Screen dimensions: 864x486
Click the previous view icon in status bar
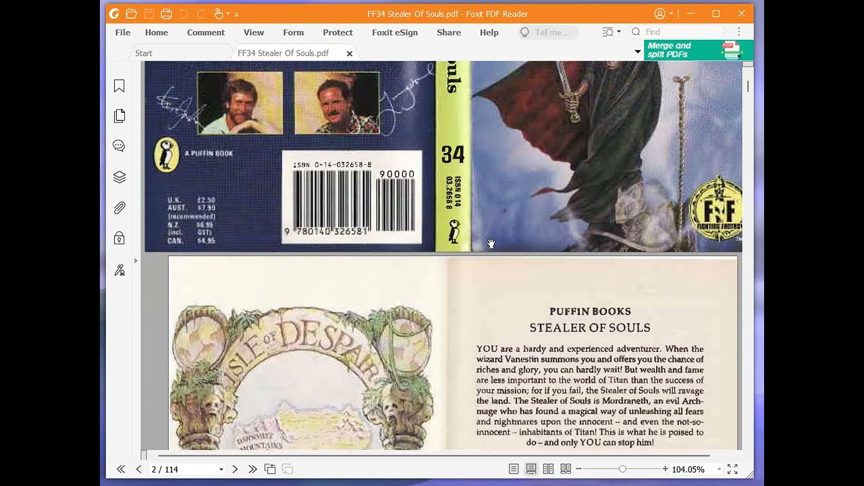[x=270, y=469]
